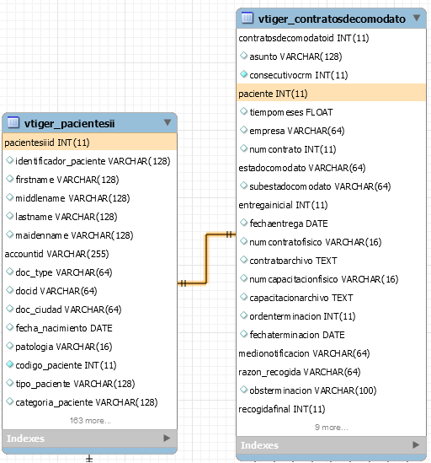Viewport: 431px width, 463px height.
Task: Click the diamond icon beside contratoarchivo
Action: click(x=243, y=260)
